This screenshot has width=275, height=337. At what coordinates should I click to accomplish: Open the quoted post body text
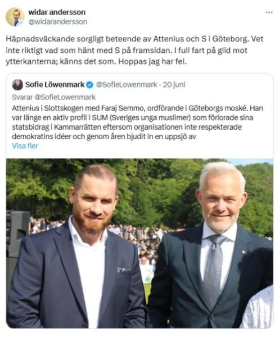(137, 122)
